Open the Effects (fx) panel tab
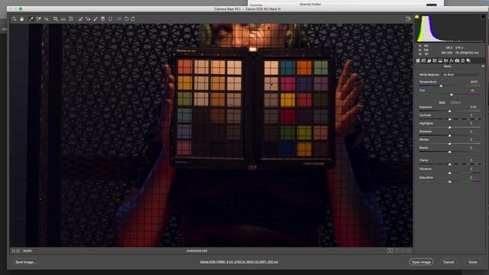This screenshot has width=489, height=275. click(452, 60)
